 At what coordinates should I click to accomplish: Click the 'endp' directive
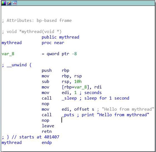tap(47, 143)
